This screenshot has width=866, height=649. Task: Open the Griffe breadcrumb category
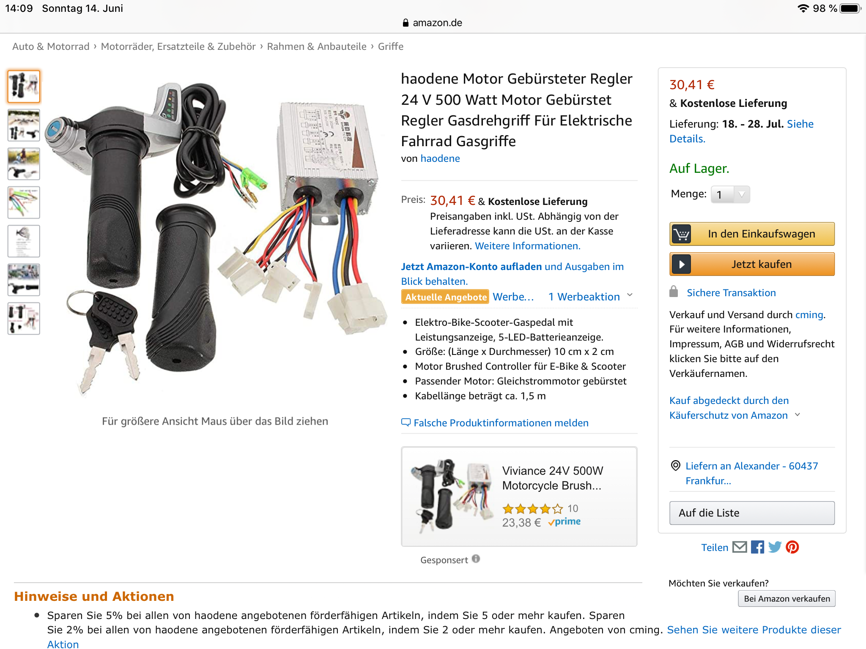click(x=391, y=46)
